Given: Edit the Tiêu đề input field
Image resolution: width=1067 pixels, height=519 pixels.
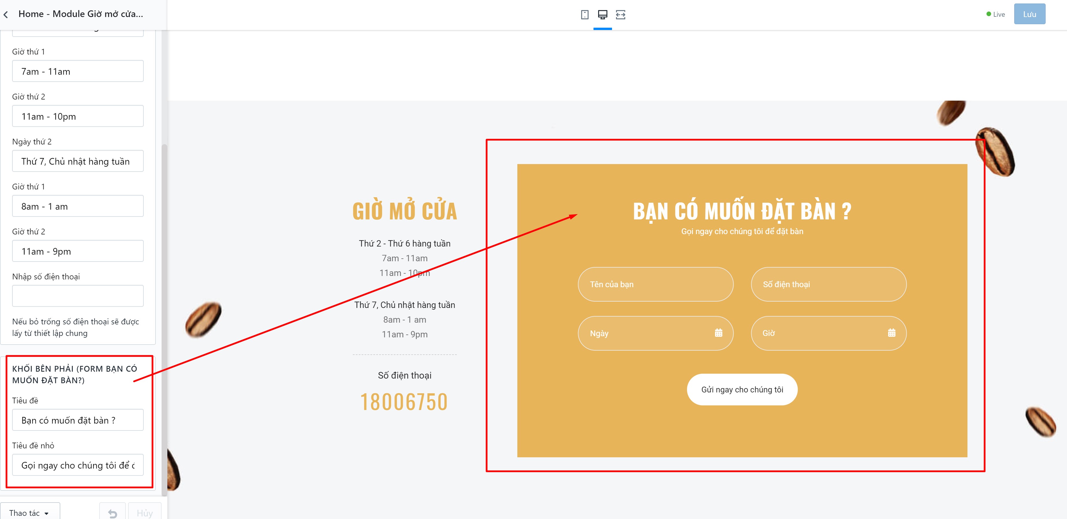Looking at the screenshot, I should coord(78,420).
